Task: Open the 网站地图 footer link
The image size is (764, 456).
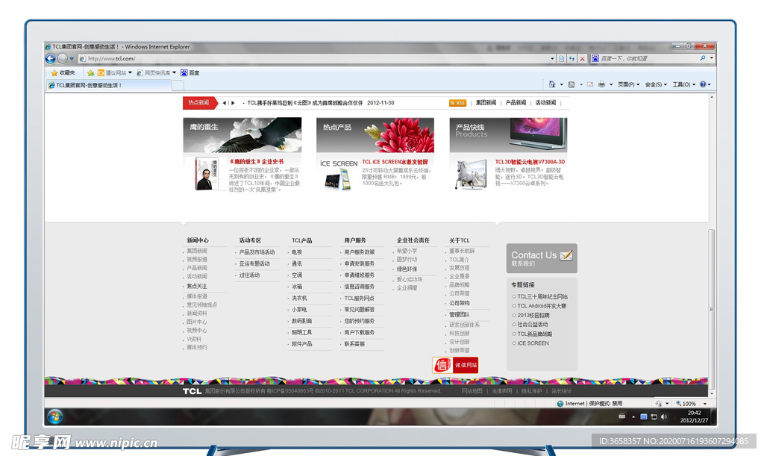Action: click(x=472, y=391)
